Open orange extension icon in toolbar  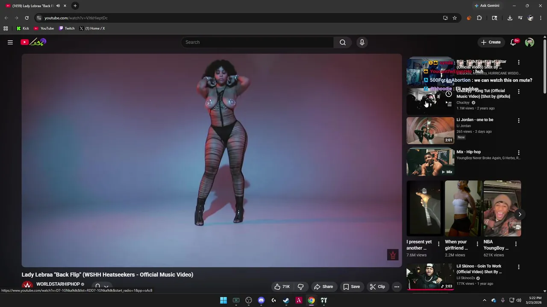[x=469, y=18]
